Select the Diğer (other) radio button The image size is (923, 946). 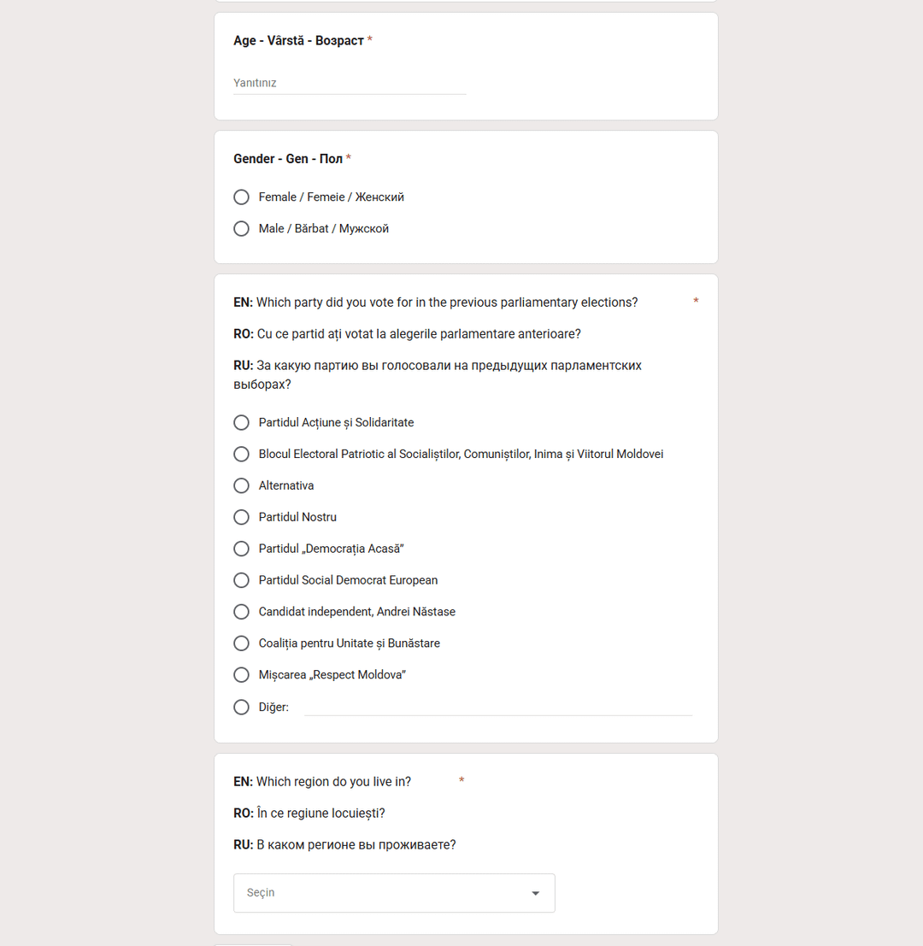pyautogui.click(x=241, y=707)
